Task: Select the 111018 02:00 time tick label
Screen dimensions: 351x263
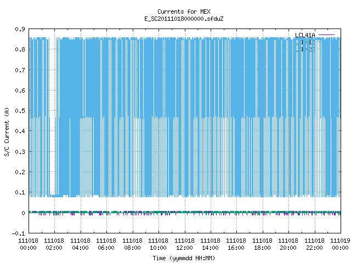Action: (54, 244)
